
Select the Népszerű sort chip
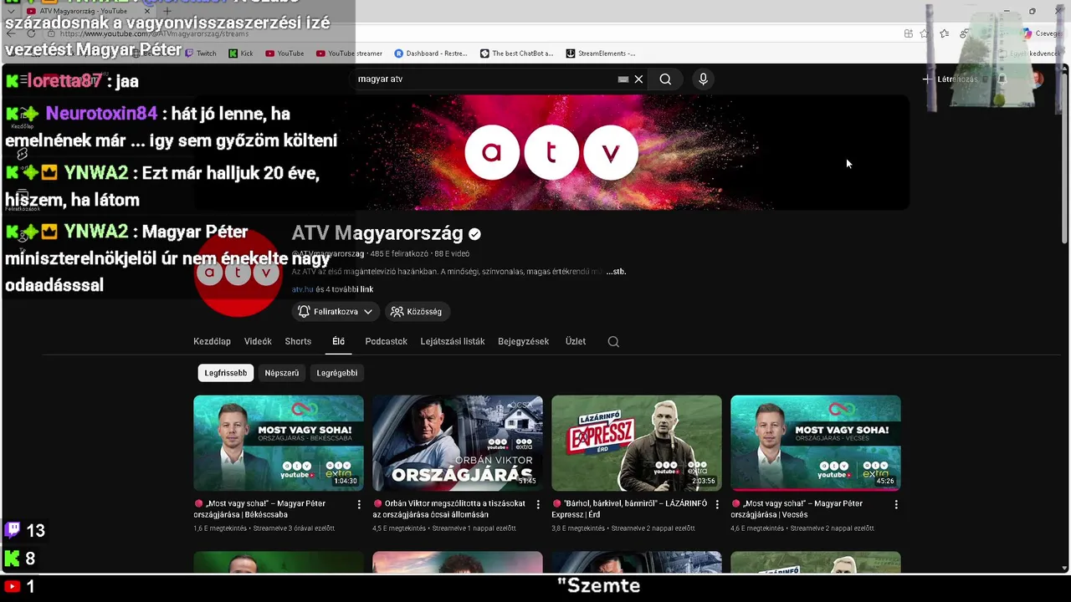point(281,373)
